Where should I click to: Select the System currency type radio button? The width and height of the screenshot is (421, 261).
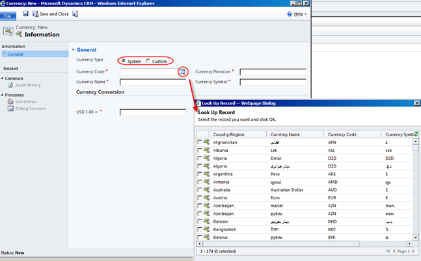(124, 61)
